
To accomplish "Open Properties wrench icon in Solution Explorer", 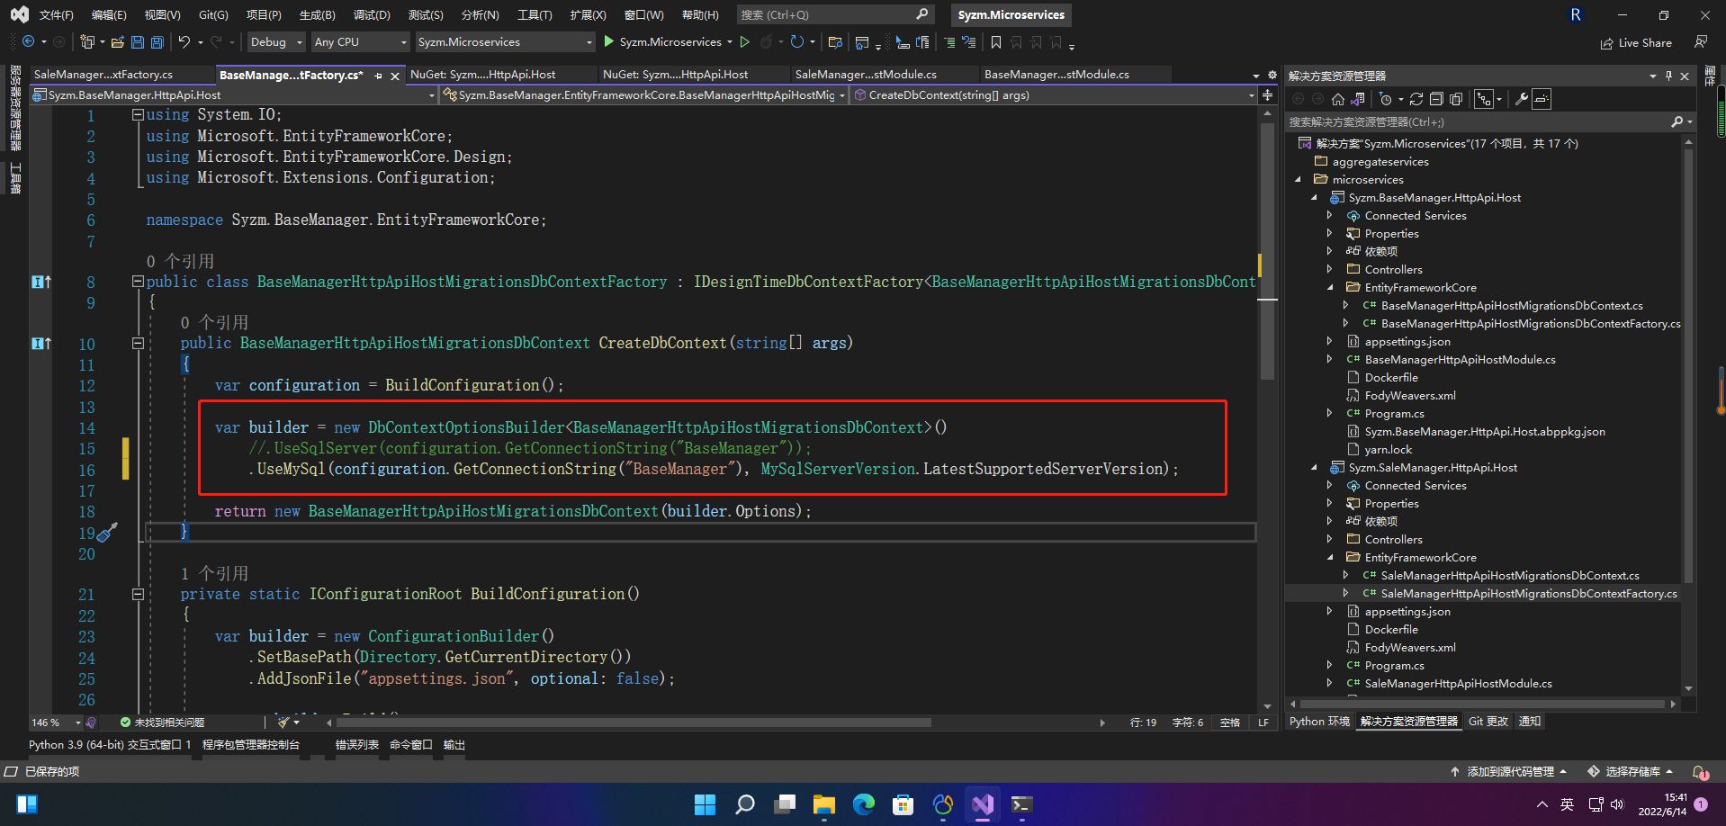I will tap(1522, 99).
